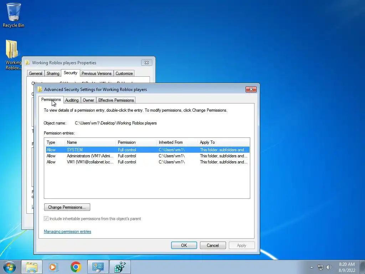
Task: Click the Name column header
Action: [x=90, y=142]
